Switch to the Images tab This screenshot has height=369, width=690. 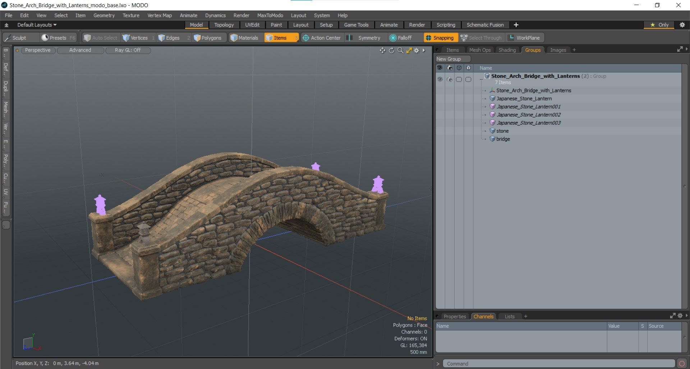(558, 50)
